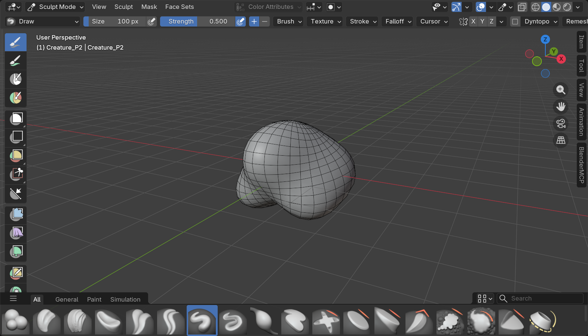
Task: Toggle viewport gizmos button
Action: 456,7
